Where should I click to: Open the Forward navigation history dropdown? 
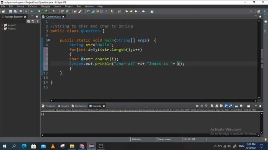pos(147,11)
